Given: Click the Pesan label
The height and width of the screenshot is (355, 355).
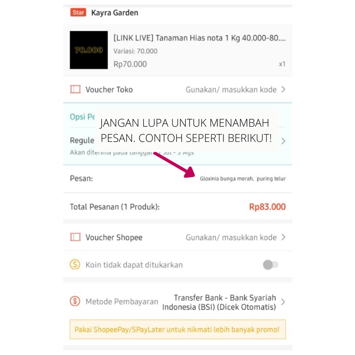Looking at the screenshot, I should 81,179.
